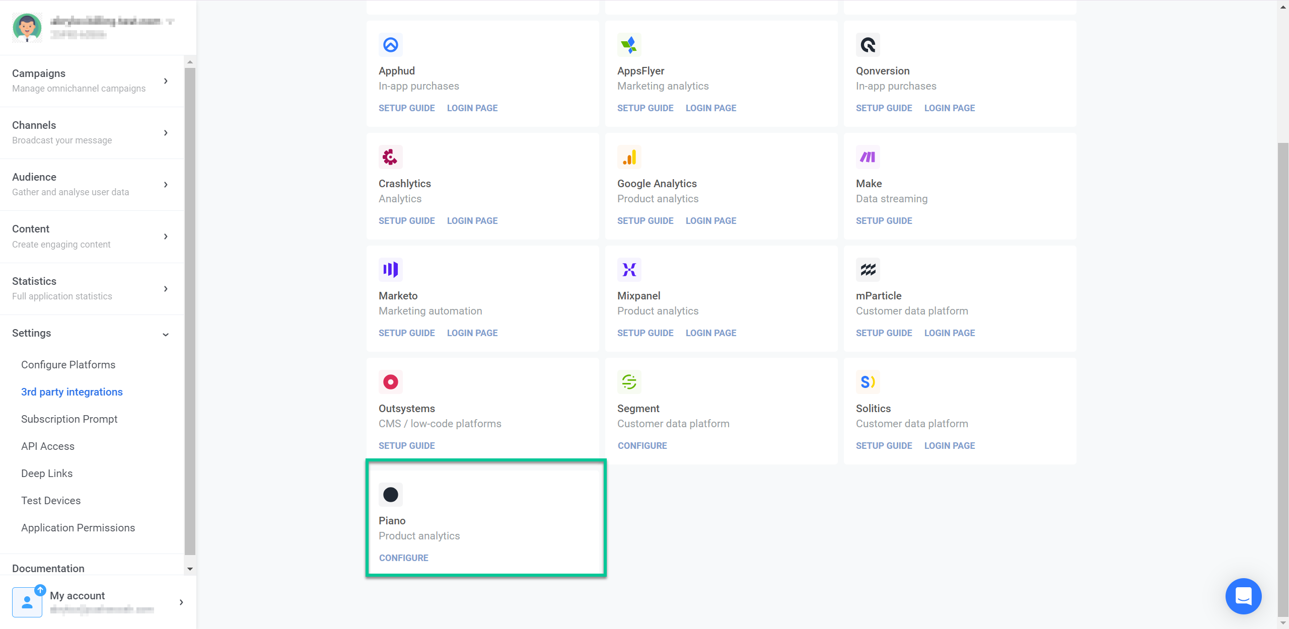Open Configure Platforms in sidebar
The height and width of the screenshot is (629, 1289).
[68, 364]
